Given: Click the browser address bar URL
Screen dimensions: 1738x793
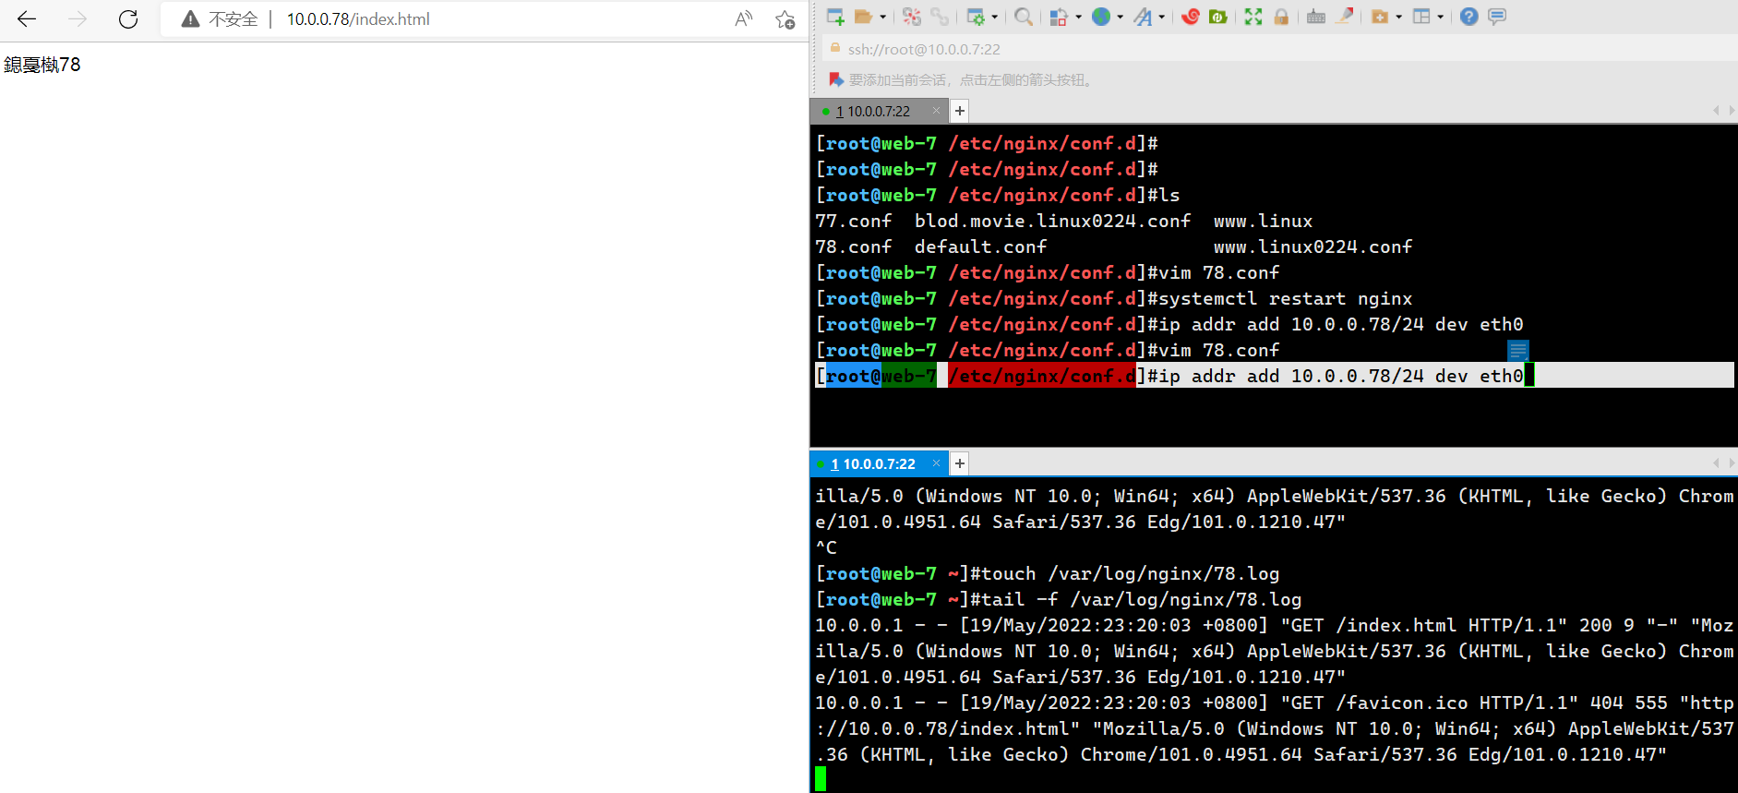Looking at the screenshot, I should click(x=358, y=19).
